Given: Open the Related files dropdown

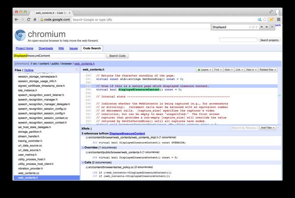Looking at the screenshot, I should (x=267, y=70).
